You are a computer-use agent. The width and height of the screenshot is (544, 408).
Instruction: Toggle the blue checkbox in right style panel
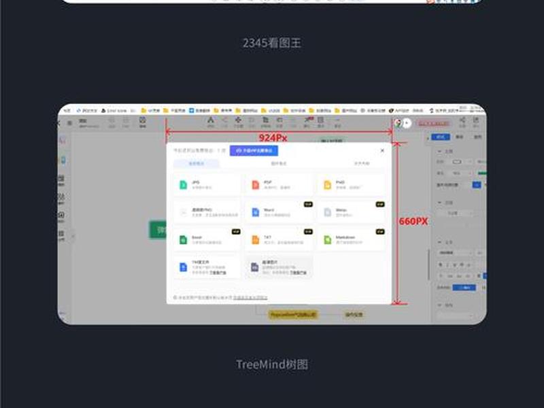click(x=477, y=185)
